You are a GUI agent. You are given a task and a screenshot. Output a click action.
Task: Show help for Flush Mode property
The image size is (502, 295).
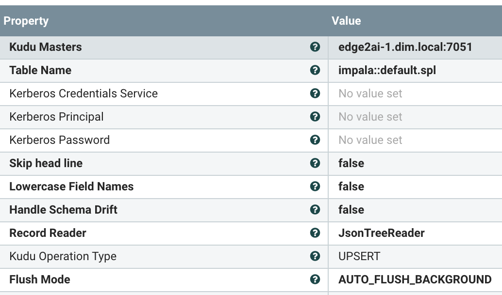tap(315, 279)
